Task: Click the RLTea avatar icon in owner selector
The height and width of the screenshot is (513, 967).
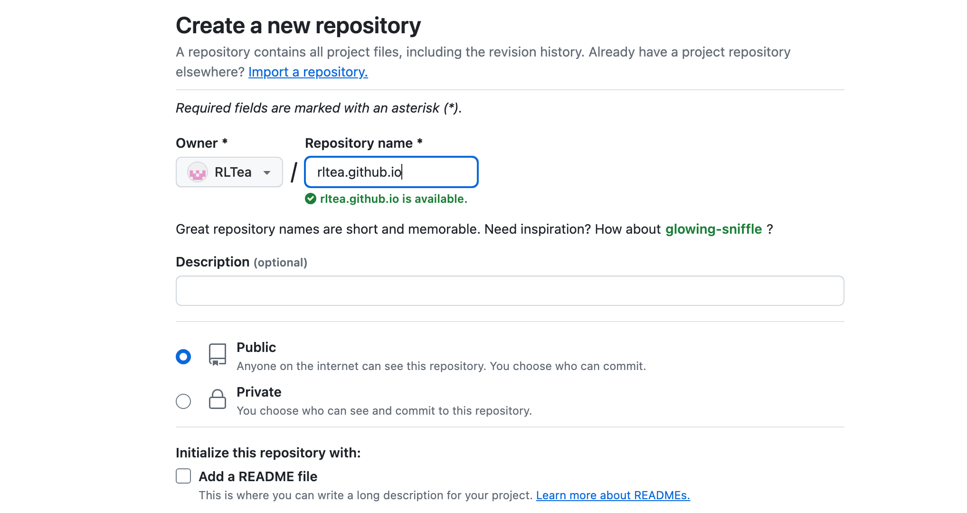Action: coord(198,172)
